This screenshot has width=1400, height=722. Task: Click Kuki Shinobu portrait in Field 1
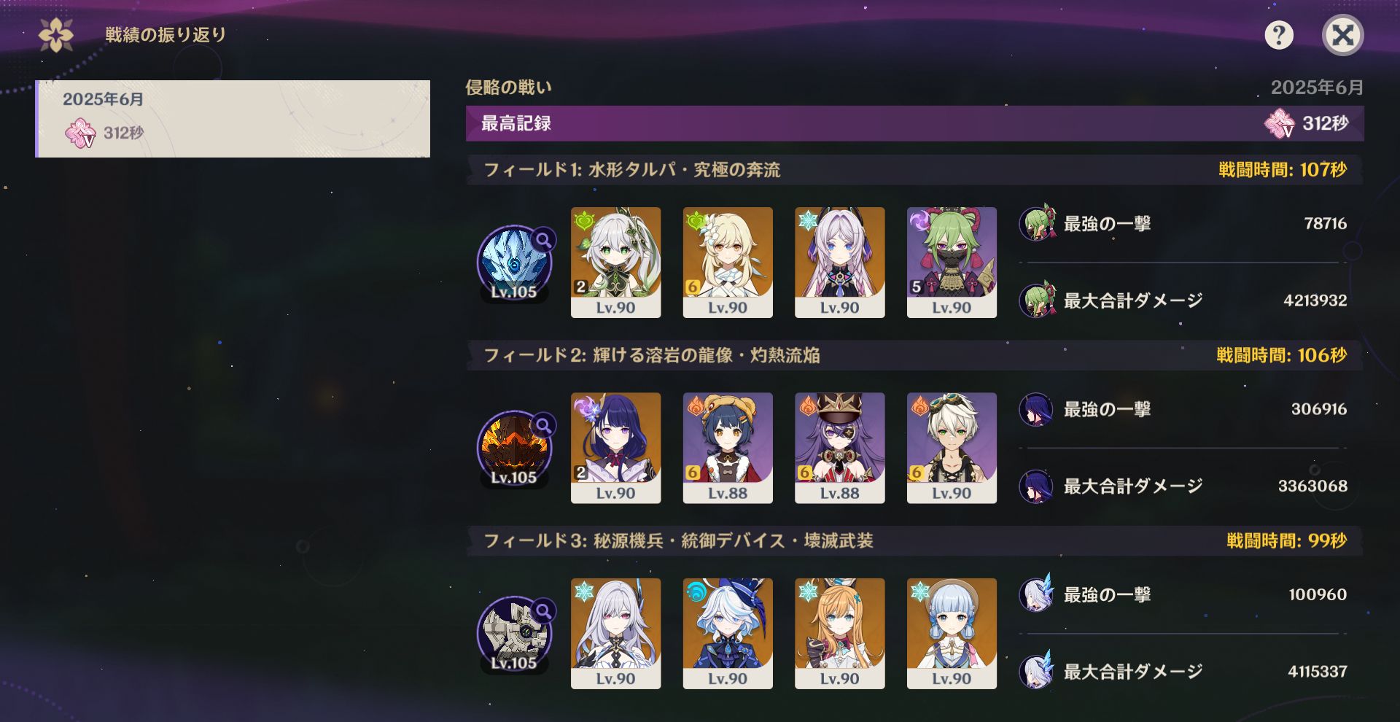coord(952,263)
